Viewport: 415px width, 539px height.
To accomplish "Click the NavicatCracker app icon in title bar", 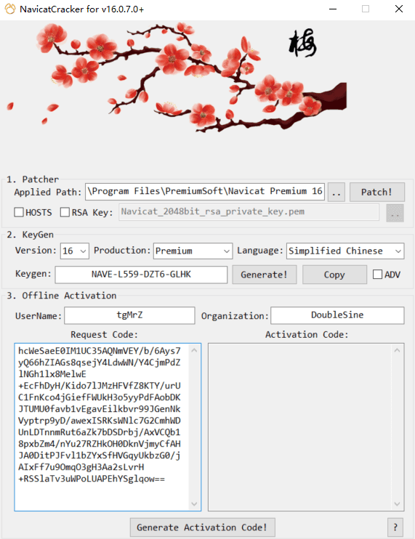I will pos(10,9).
